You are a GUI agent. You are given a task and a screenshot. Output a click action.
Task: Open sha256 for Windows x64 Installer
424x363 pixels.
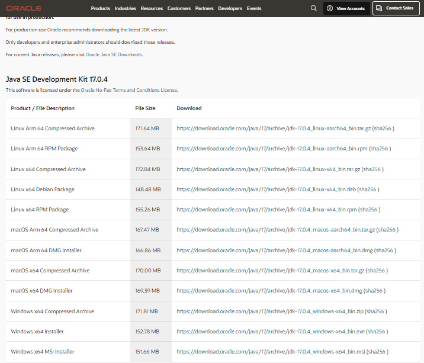(376, 332)
